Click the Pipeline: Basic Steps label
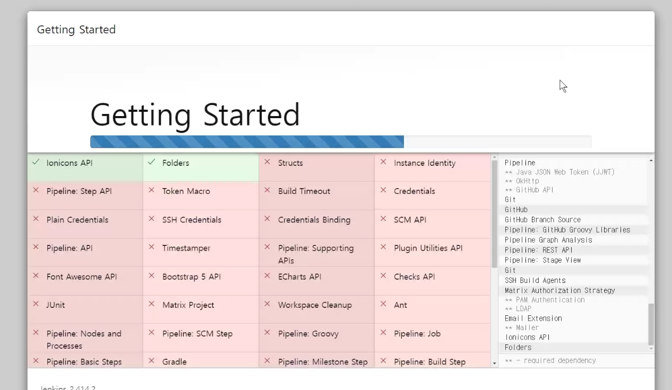The width and height of the screenshot is (672, 390). click(x=84, y=362)
